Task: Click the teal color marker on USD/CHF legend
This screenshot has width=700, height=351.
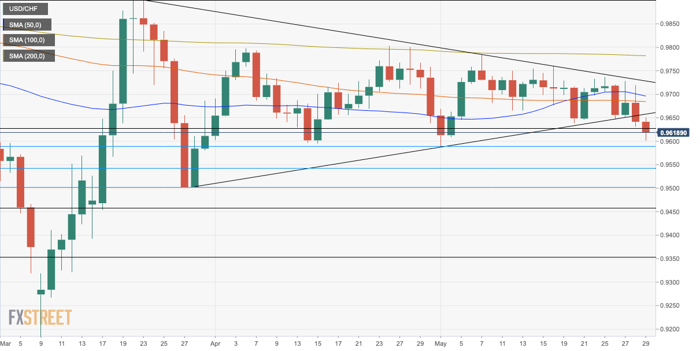Action: (x=5, y=9)
